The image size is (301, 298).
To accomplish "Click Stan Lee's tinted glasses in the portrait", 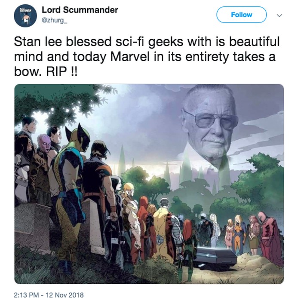I will click(210, 119).
